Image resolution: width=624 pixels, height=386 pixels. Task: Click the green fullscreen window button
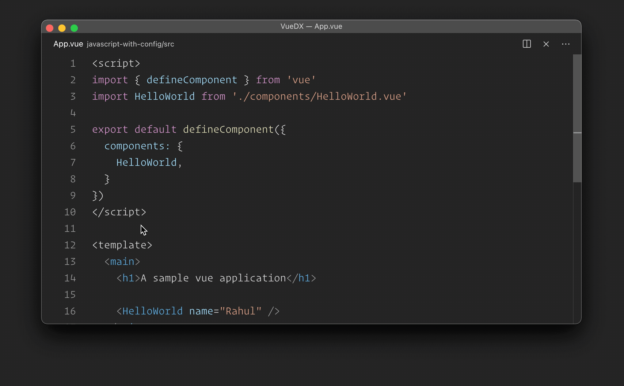pyautogui.click(x=74, y=28)
